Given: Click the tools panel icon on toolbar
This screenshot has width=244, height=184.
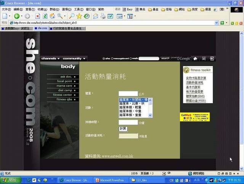Looking at the screenshot, I should coord(130,16).
